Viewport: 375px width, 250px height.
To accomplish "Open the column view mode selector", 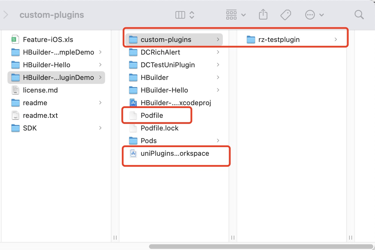I will (185, 15).
